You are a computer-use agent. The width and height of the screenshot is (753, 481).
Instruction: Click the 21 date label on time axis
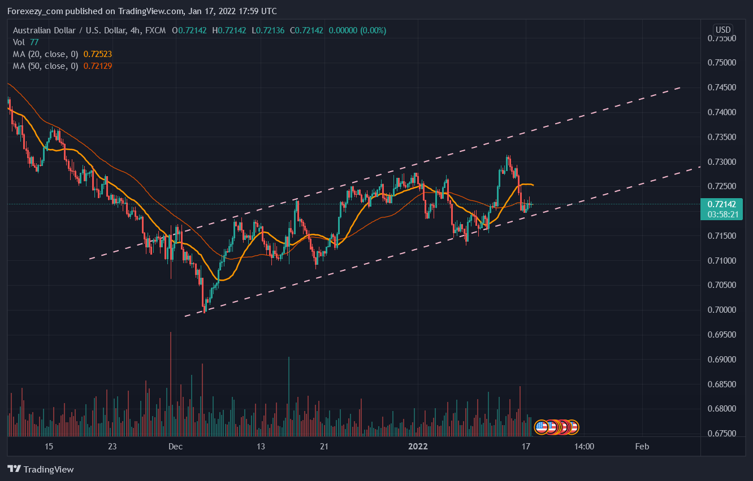click(324, 447)
